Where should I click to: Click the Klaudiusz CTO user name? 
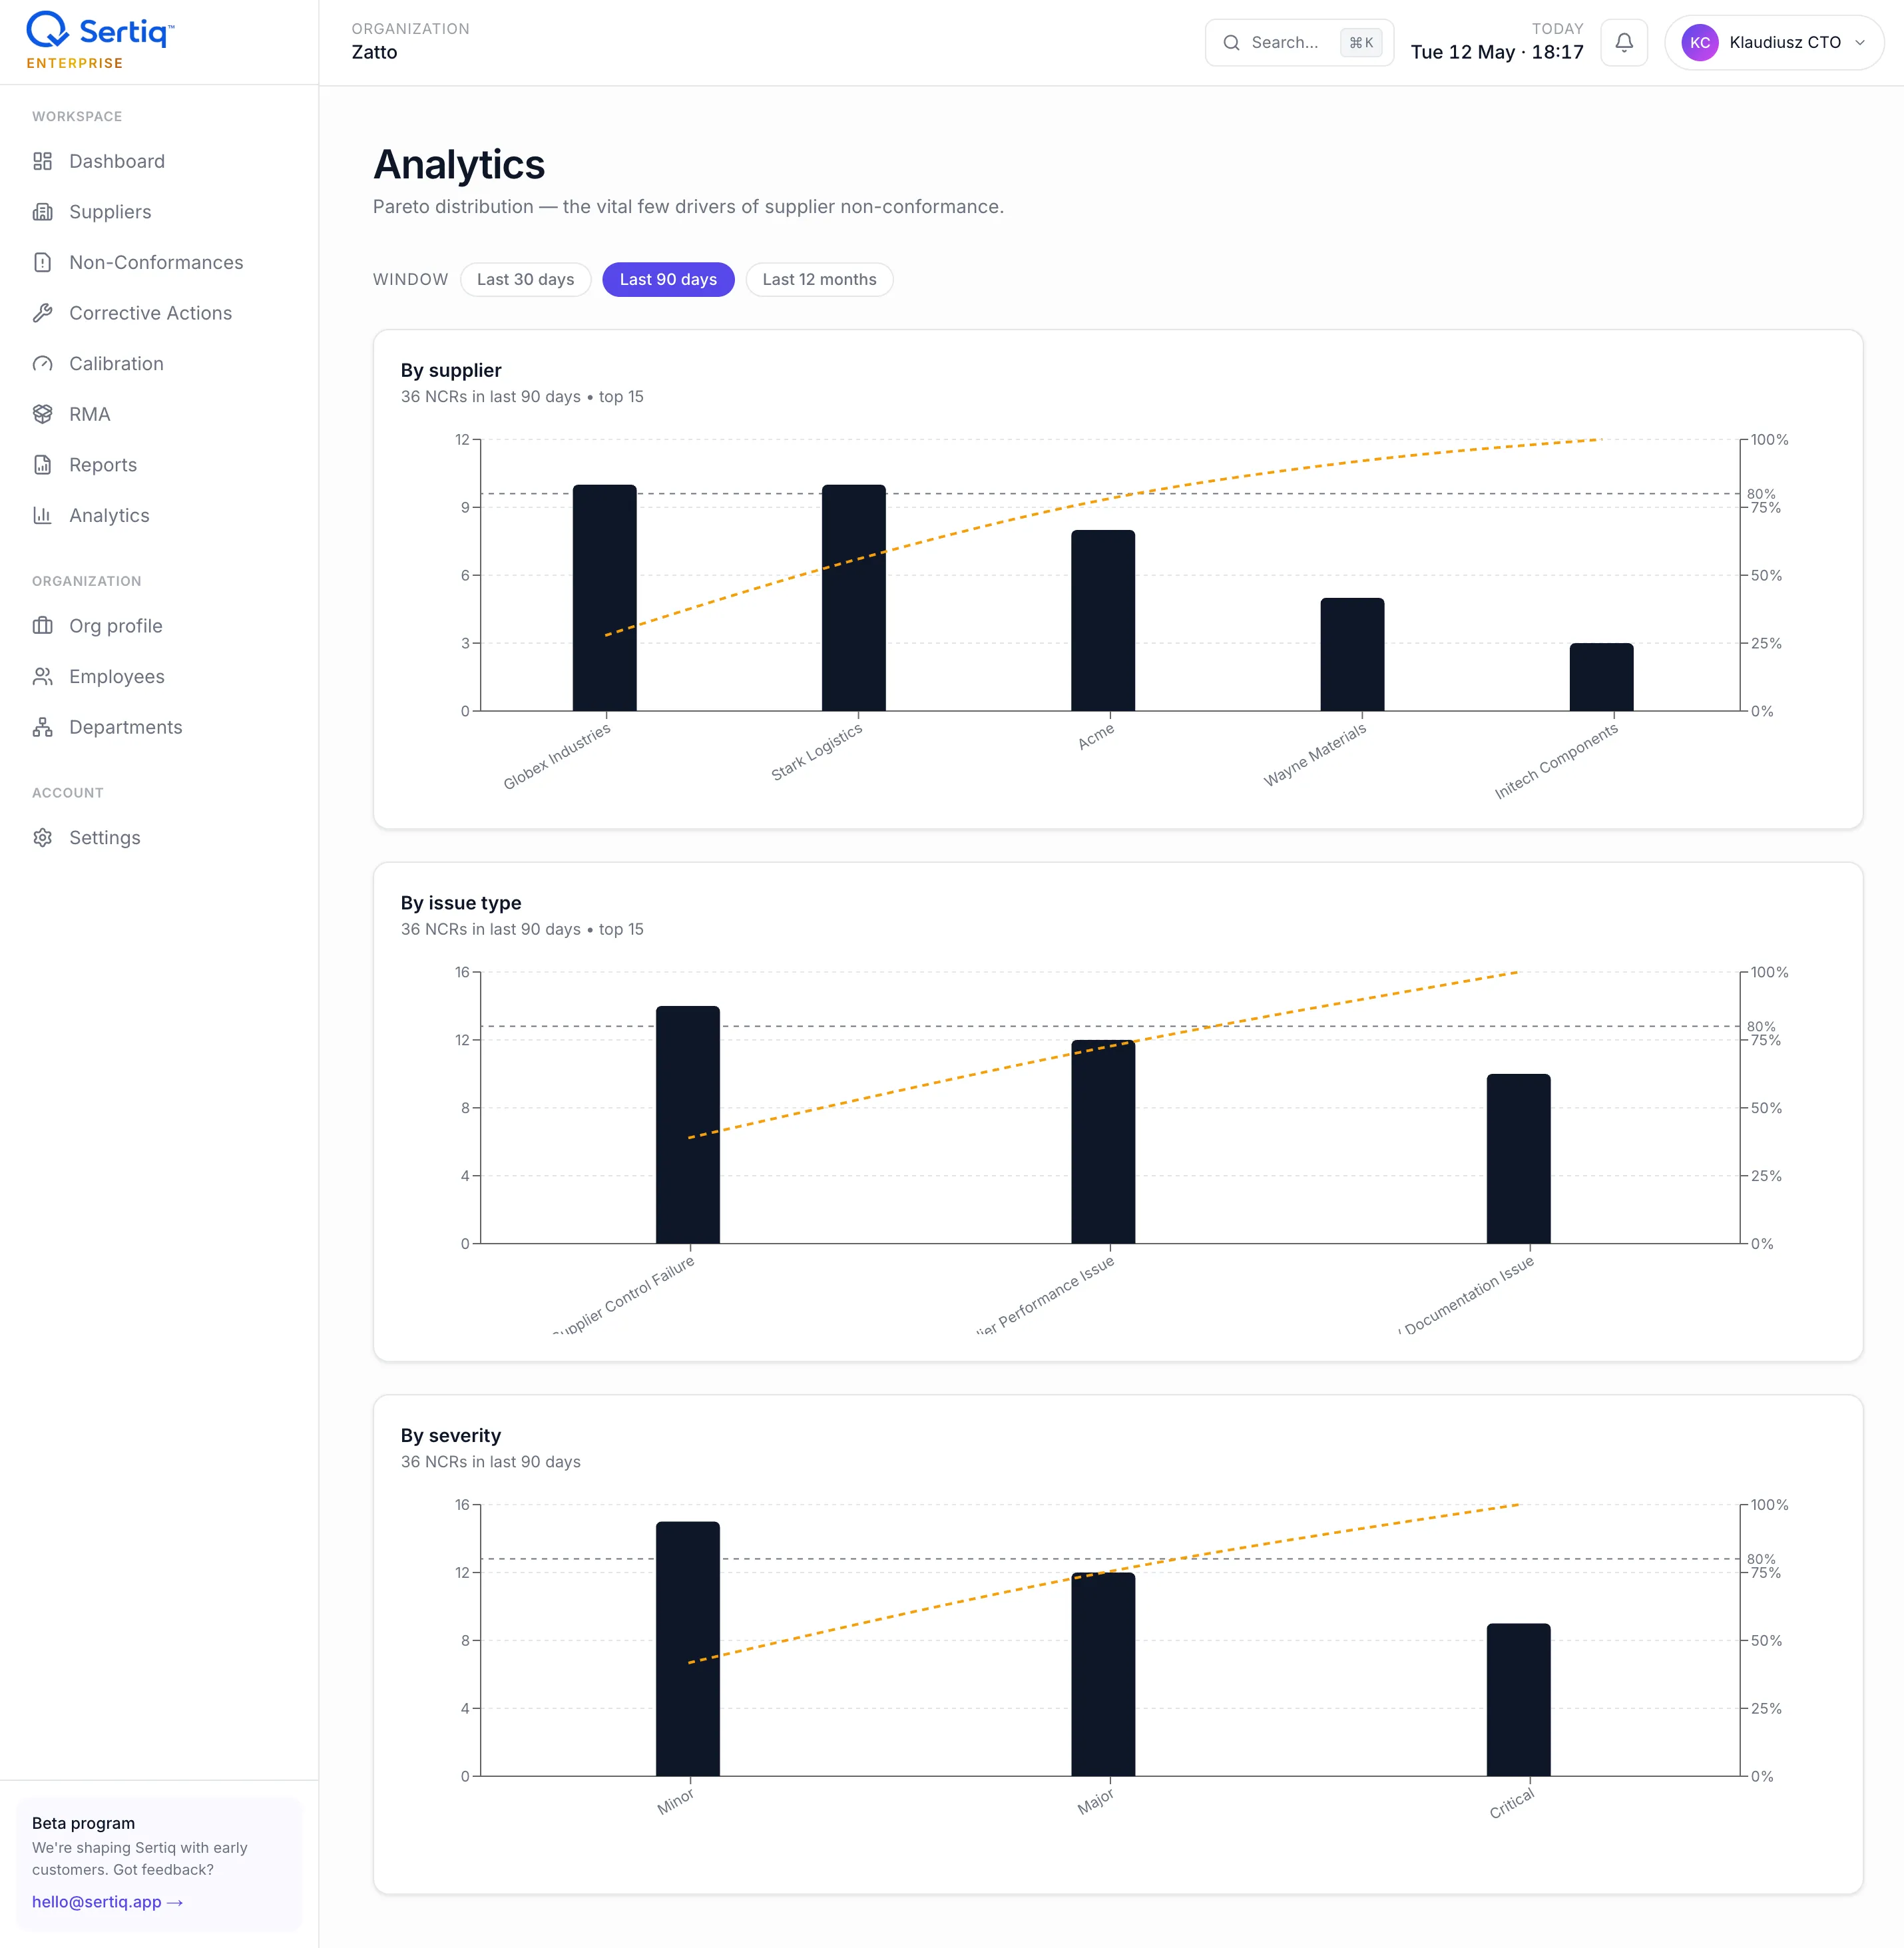(x=1785, y=42)
